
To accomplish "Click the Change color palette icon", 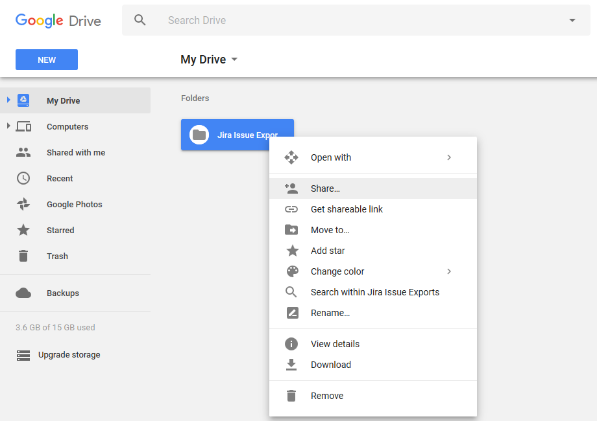I will pyautogui.click(x=291, y=271).
